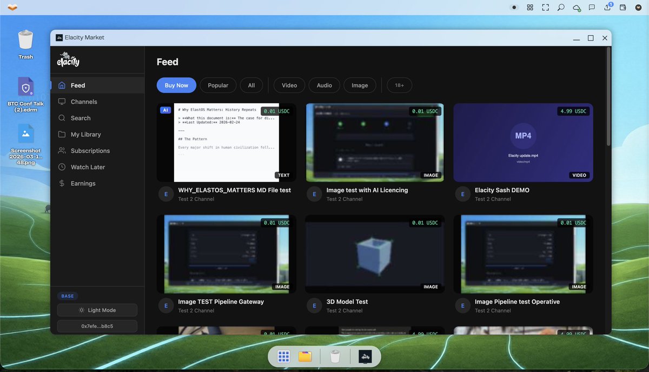The image size is (649, 372).
Task: Open the magnifier search icon in the top bar
Action: pyautogui.click(x=561, y=8)
